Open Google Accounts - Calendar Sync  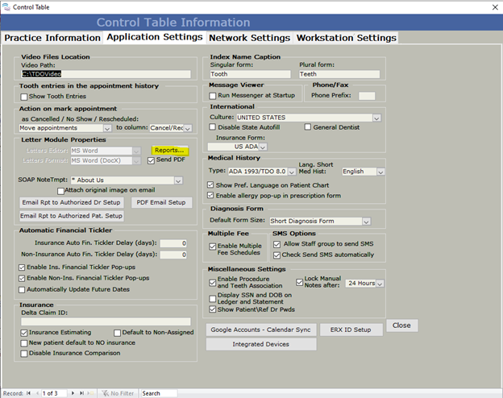point(259,330)
